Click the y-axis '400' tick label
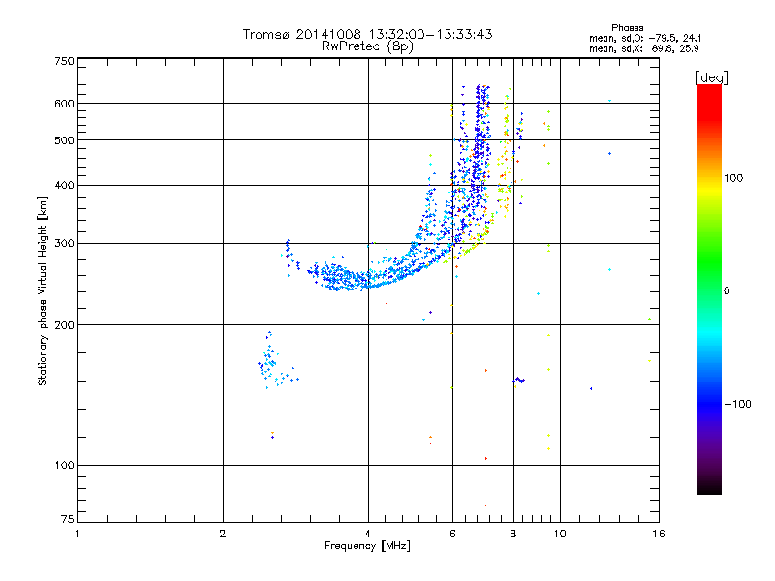The height and width of the screenshot is (581, 775). [x=64, y=186]
